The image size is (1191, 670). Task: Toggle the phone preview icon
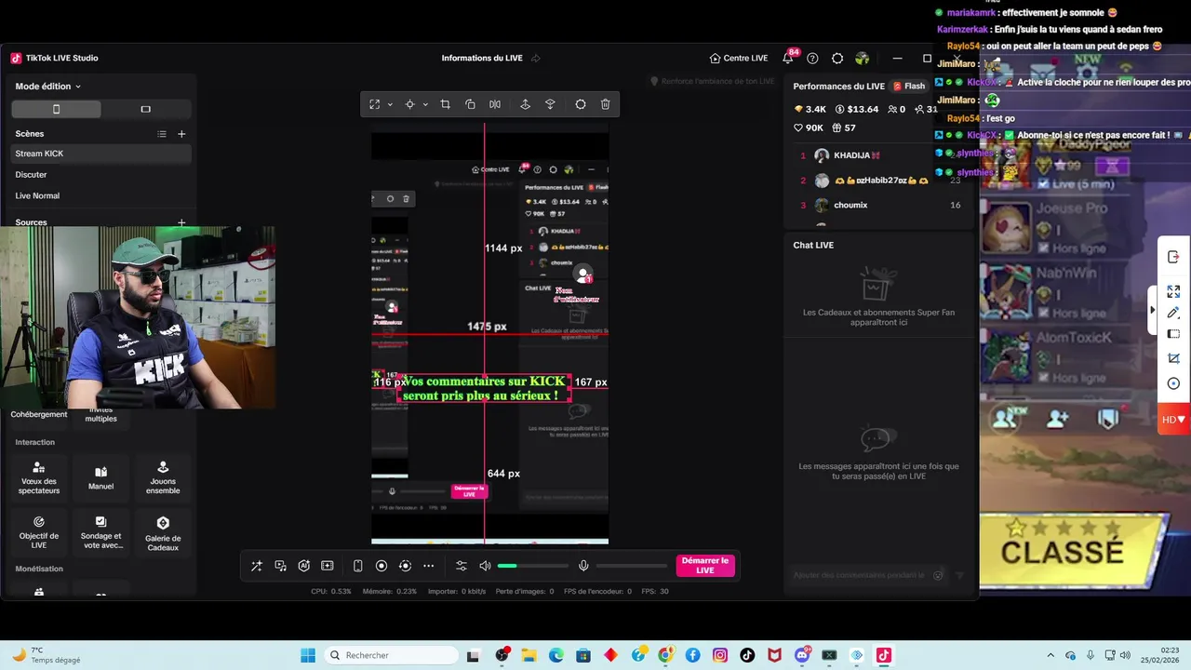click(358, 566)
